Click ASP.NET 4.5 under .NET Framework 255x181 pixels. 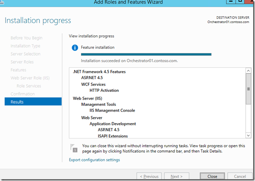tap(92, 78)
